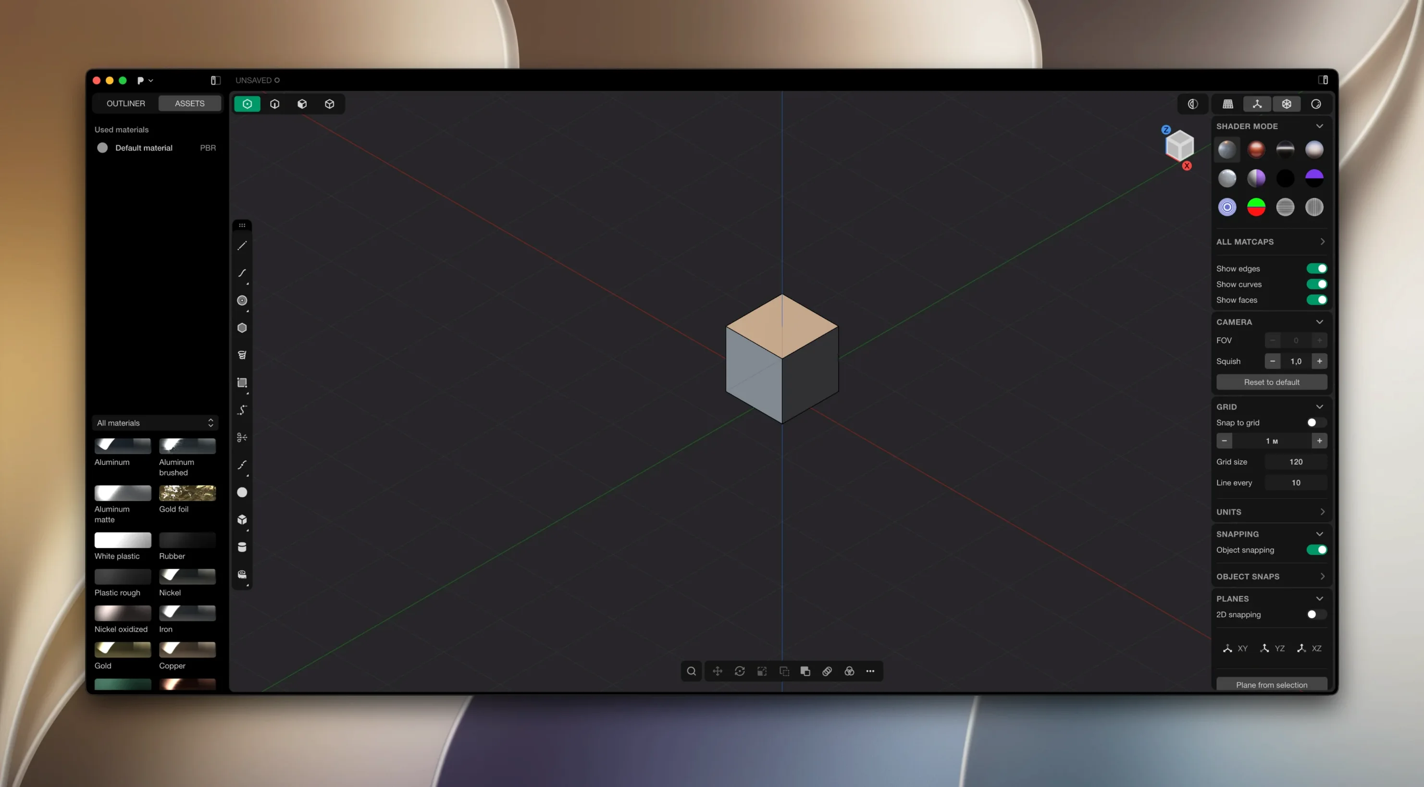Collapse the Shader Mode section
The image size is (1424, 787).
[x=1320, y=126]
